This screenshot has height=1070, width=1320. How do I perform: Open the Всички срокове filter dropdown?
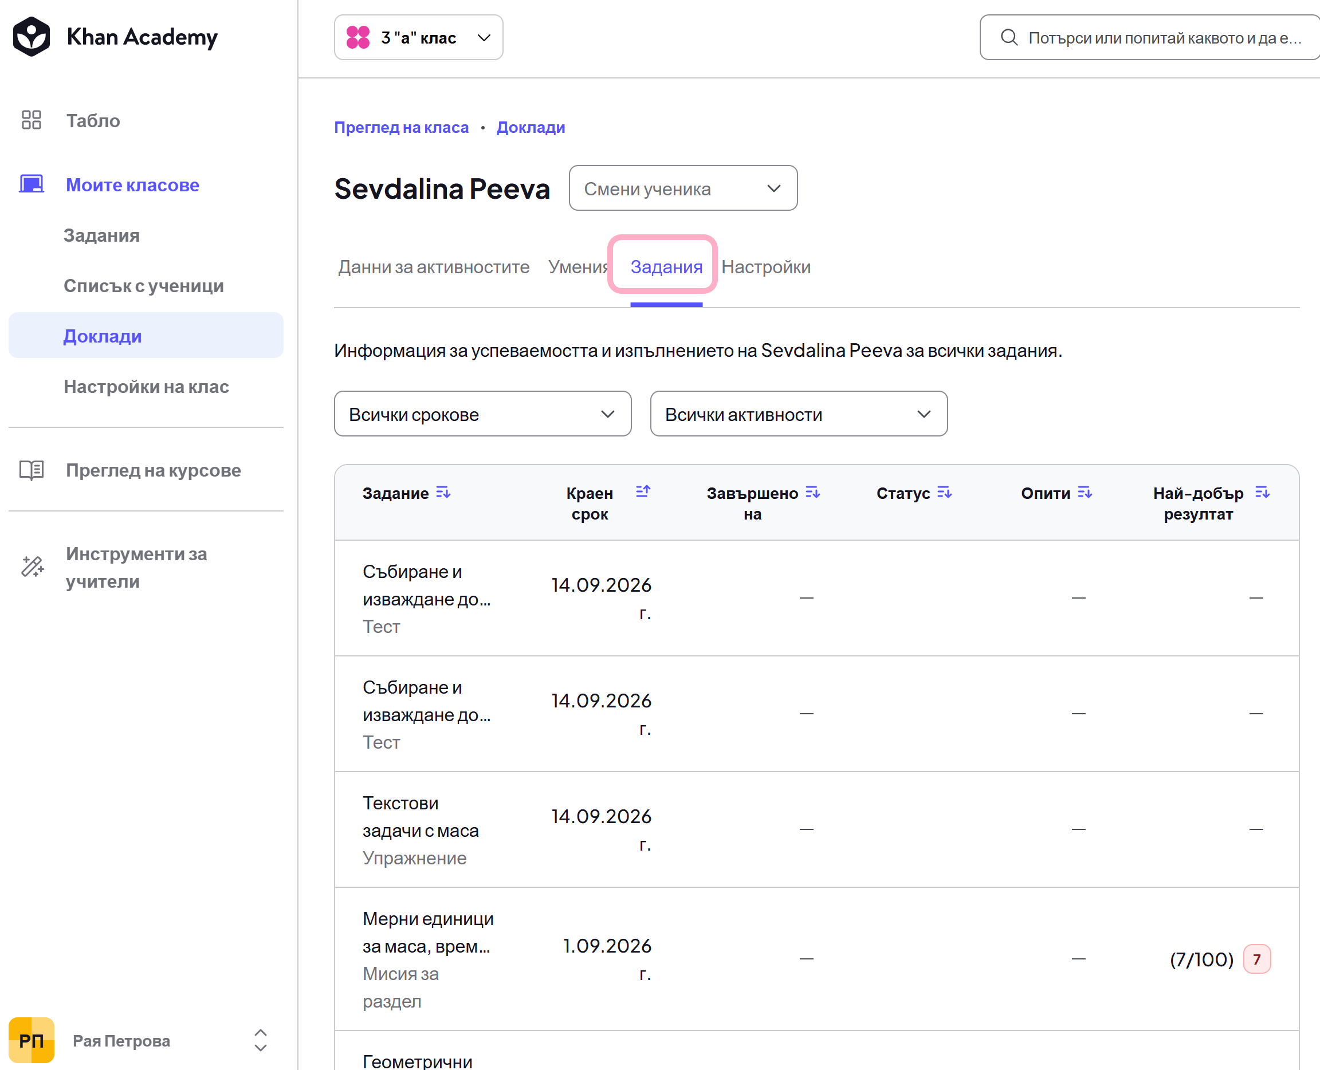483,414
